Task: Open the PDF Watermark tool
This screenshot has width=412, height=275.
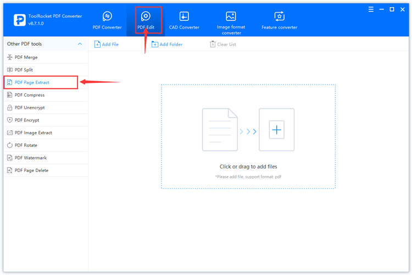Action: pyautogui.click(x=46, y=158)
